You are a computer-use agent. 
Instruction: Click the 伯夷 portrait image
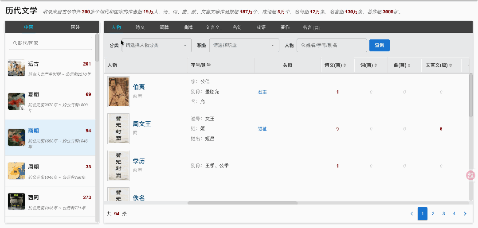pyautogui.click(x=118, y=92)
